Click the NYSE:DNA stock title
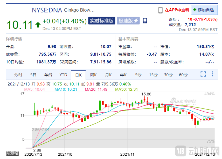Screen dimensions: 222x159 pos(47,10)
